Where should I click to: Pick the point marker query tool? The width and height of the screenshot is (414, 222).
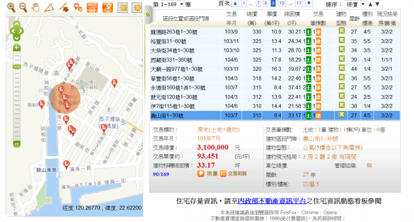78,7
